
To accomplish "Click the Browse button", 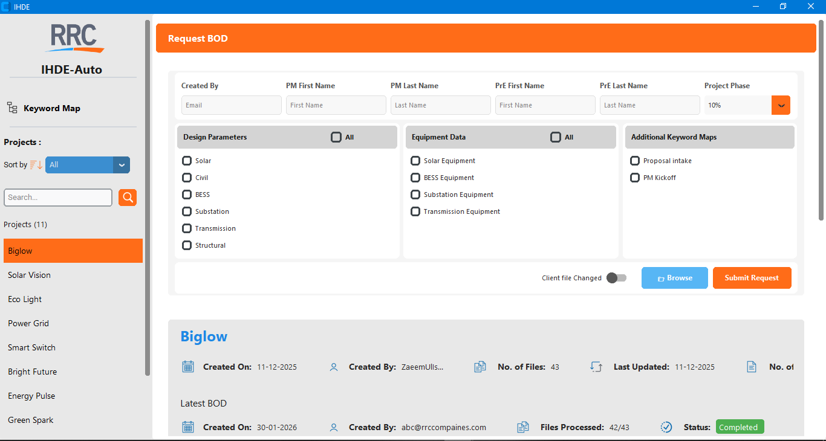I will [x=675, y=278].
